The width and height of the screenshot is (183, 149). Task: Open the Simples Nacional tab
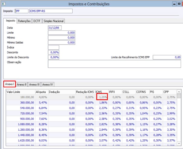54,21
